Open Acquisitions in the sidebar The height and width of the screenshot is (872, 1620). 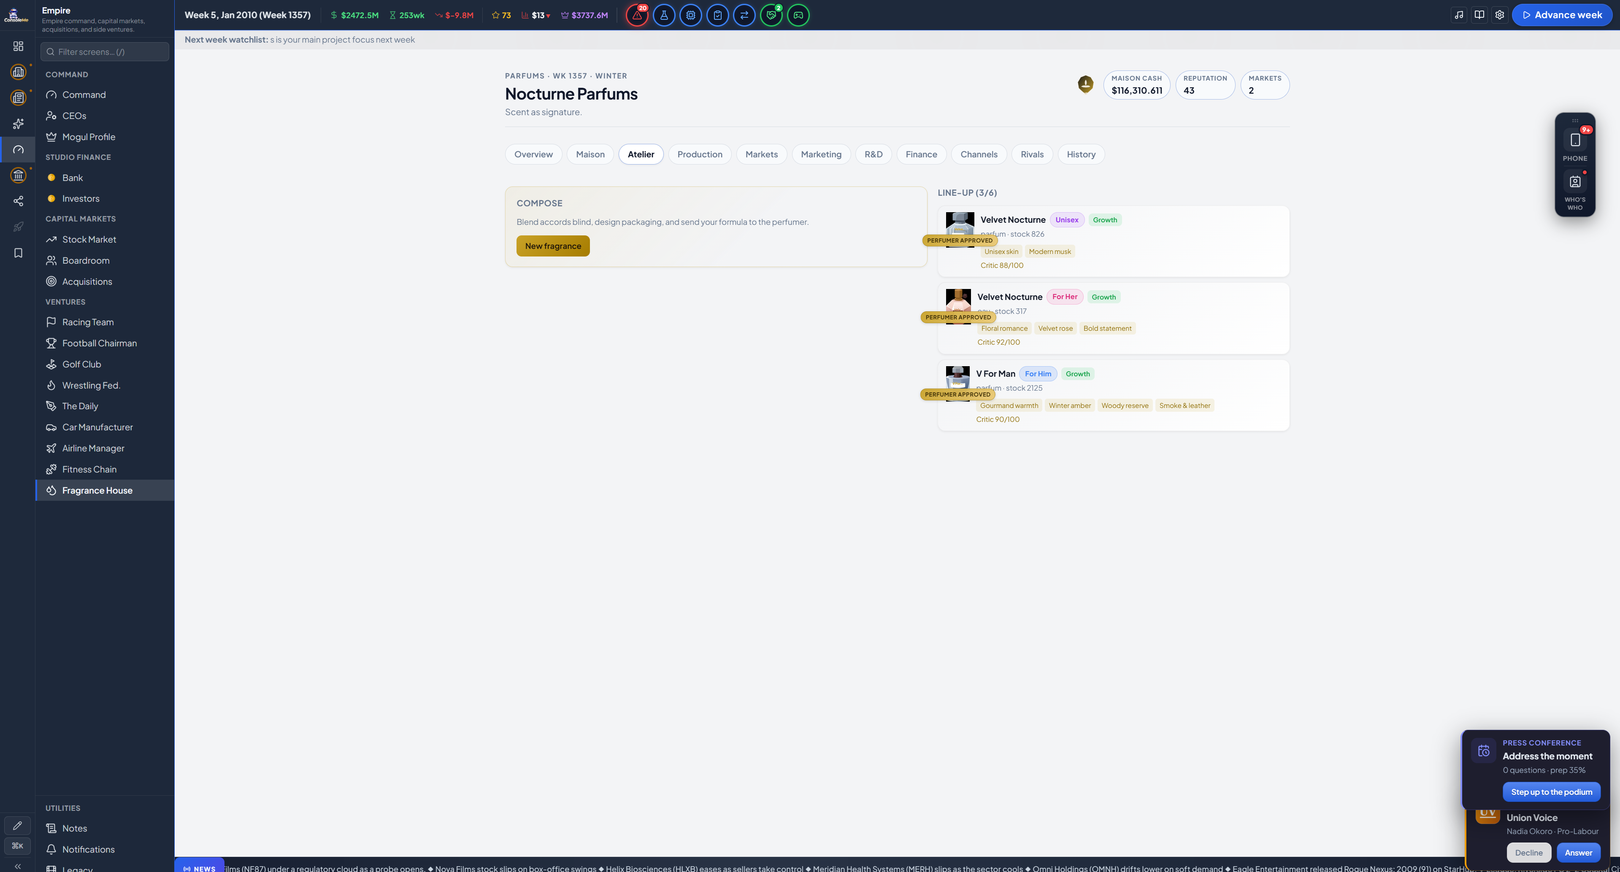click(104, 282)
